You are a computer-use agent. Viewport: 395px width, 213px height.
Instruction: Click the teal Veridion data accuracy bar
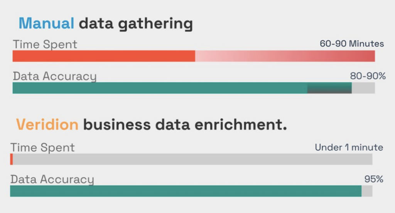click(186, 191)
